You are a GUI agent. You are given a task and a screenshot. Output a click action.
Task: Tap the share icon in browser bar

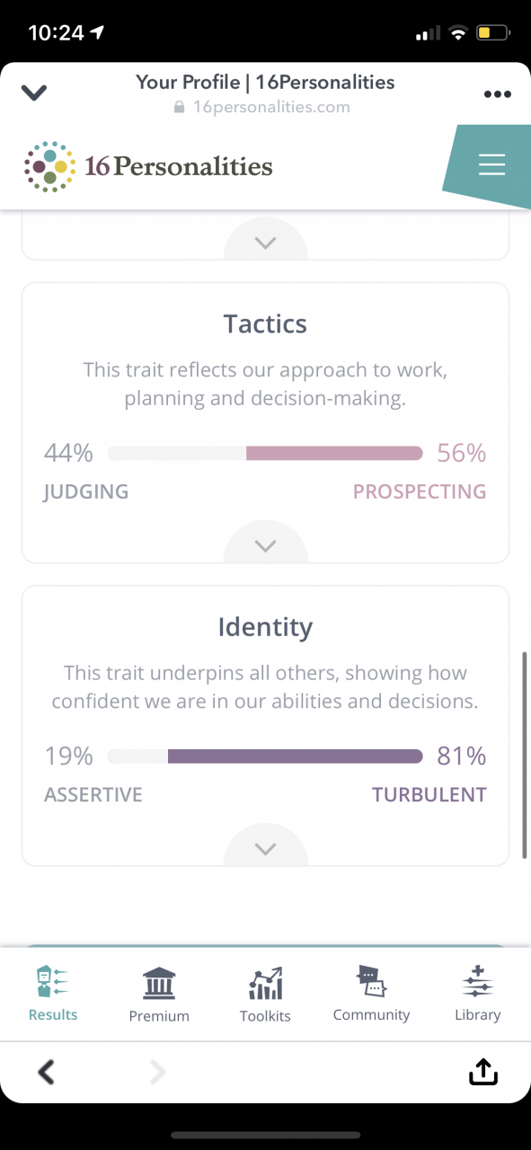[482, 1070]
